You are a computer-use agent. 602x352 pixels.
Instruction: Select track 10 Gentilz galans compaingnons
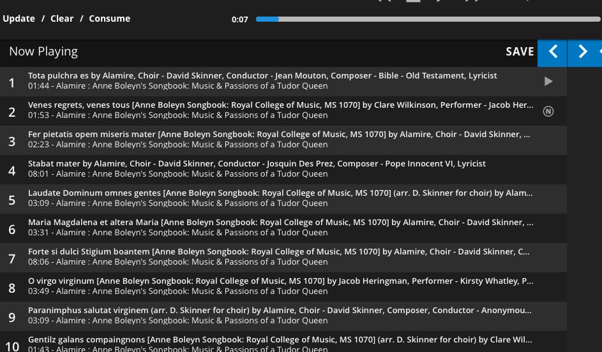(x=283, y=342)
